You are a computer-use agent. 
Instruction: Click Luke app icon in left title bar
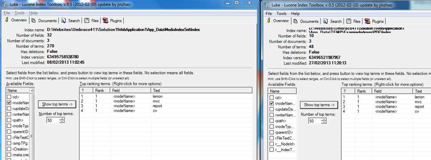4,5
